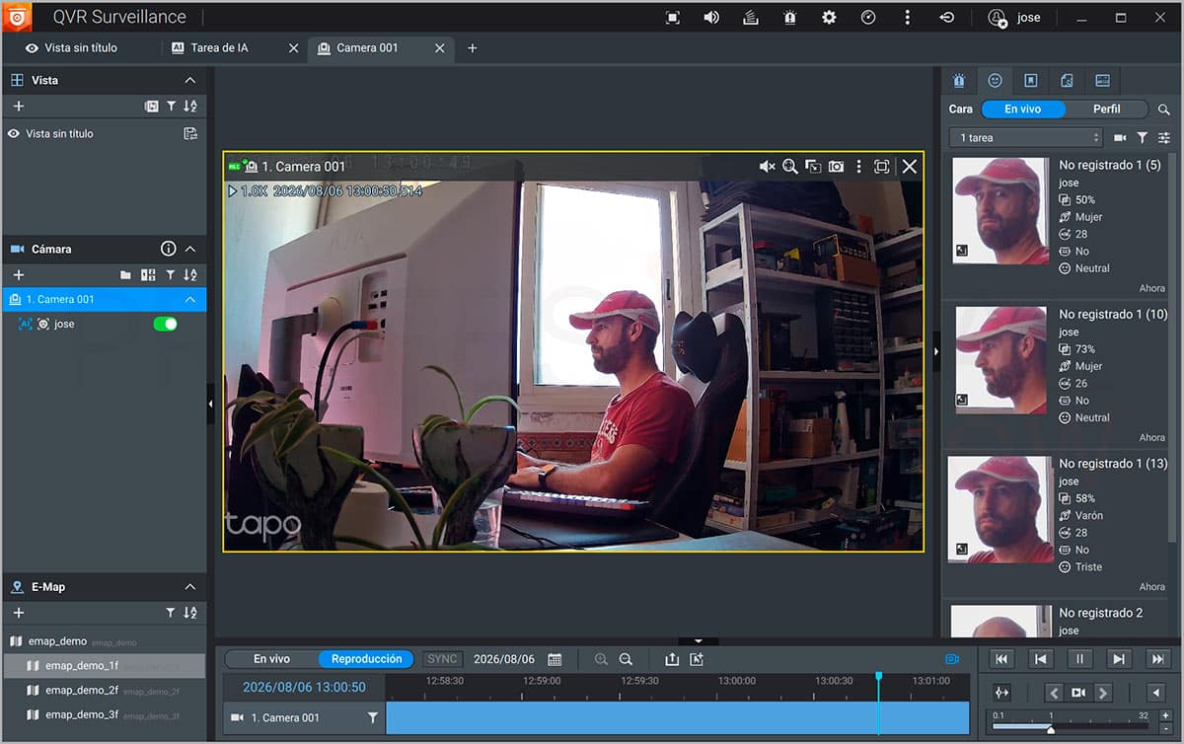Screen dimensions: 1184x744
Task: Show Cámara panel information icon
Action: (169, 249)
